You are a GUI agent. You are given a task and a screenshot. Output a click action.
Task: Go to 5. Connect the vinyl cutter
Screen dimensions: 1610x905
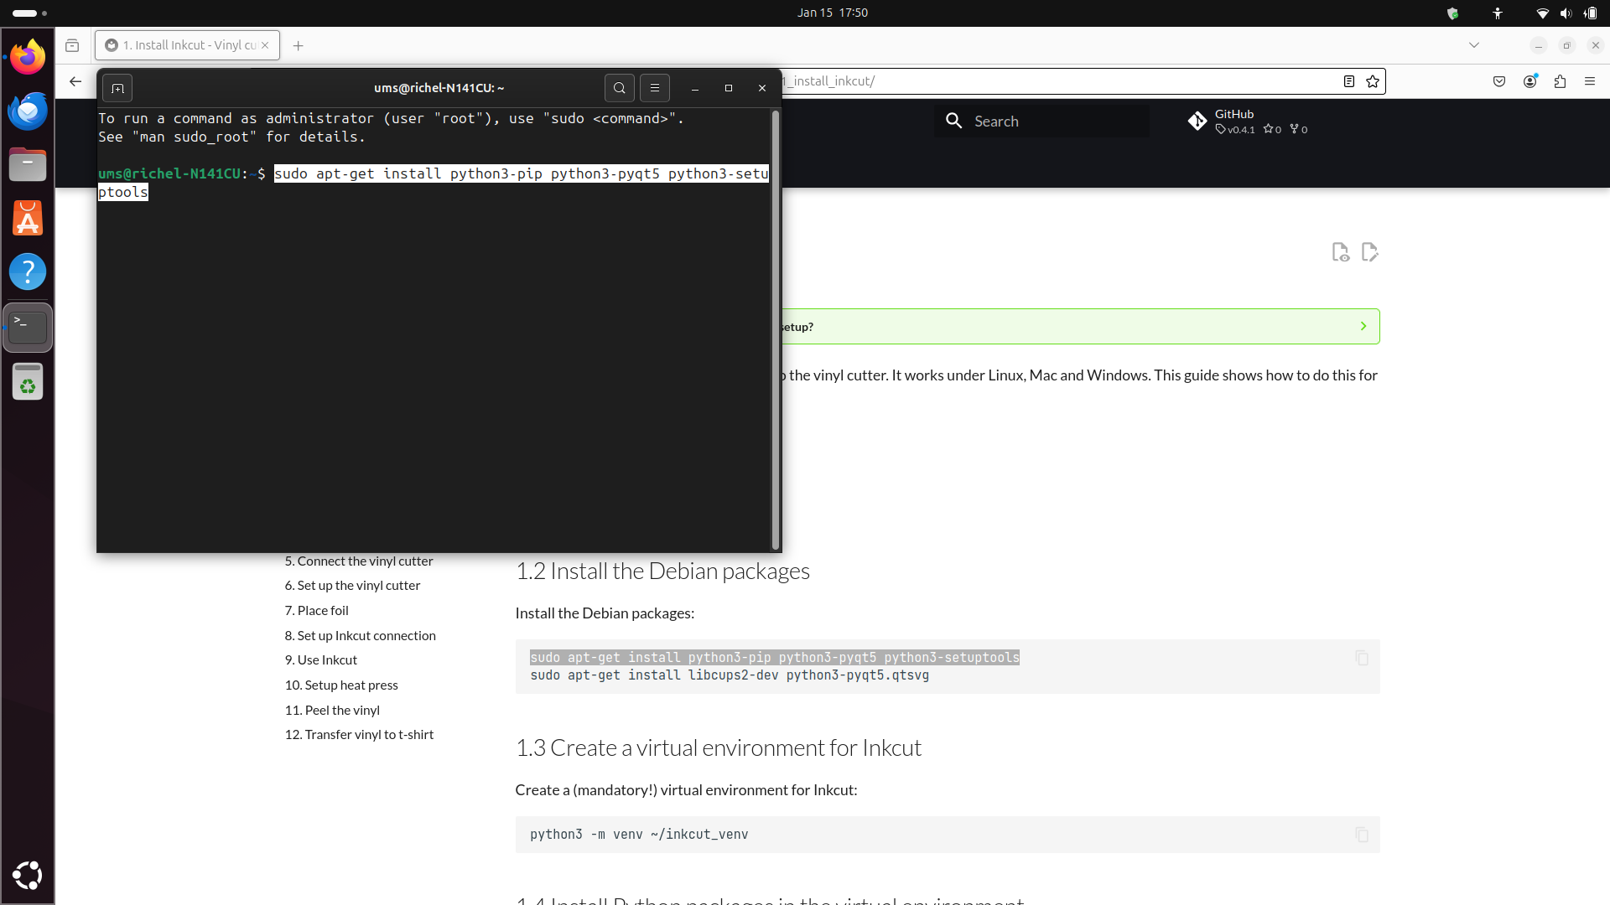[359, 561]
